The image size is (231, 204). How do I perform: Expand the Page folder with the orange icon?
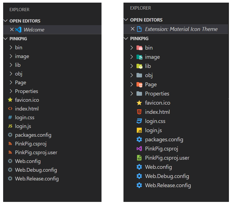click(132, 84)
